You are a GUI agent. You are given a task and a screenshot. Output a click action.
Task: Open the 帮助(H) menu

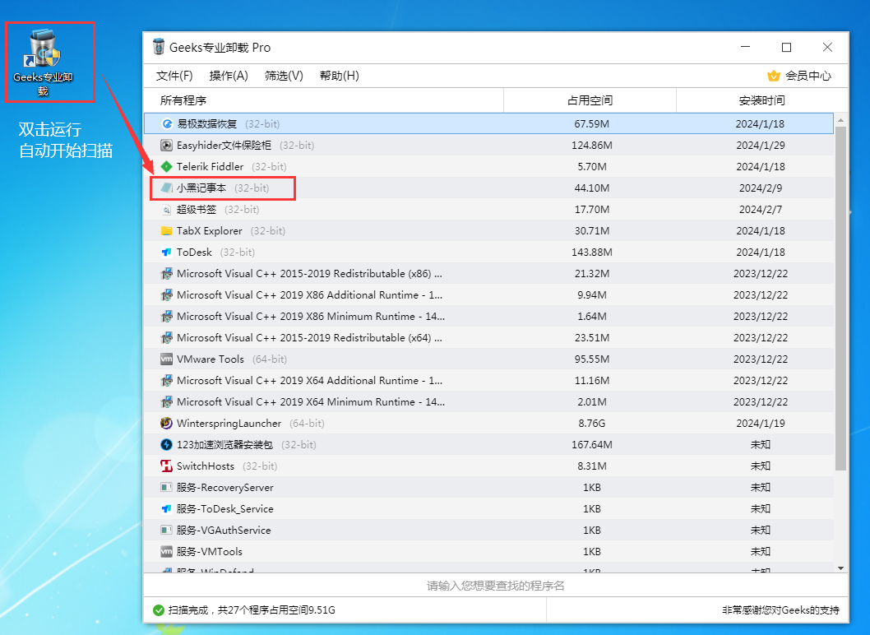(339, 76)
